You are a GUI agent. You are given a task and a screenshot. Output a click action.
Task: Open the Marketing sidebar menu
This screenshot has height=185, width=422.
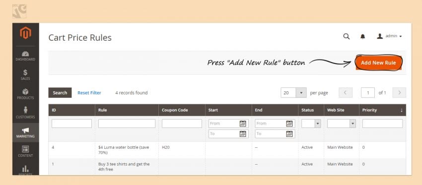click(25, 132)
